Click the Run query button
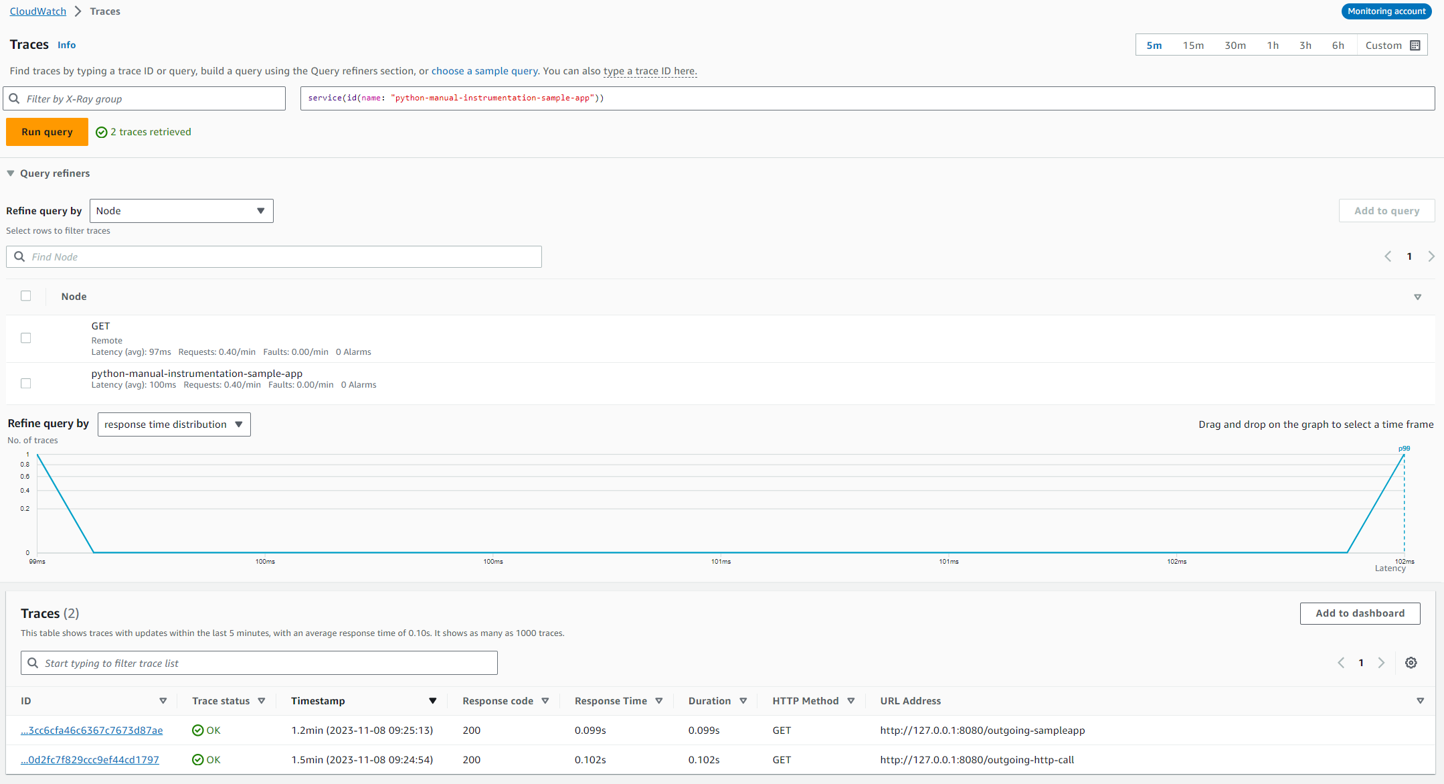The image size is (1444, 784). [47, 132]
